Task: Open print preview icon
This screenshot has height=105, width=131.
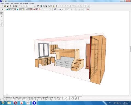Action: (x=16, y=6)
